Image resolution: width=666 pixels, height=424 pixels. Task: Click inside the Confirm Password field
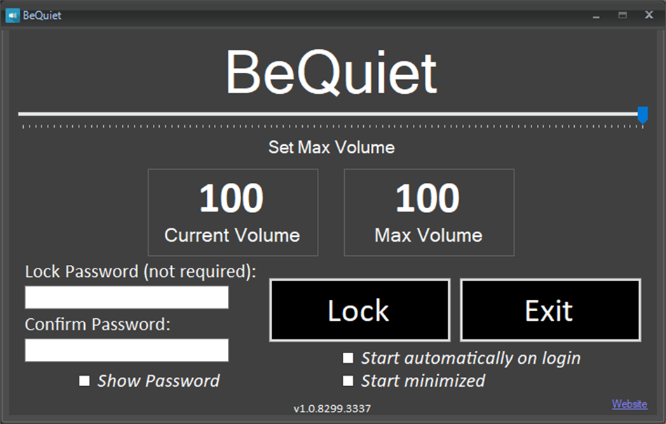tap(126, 350)
